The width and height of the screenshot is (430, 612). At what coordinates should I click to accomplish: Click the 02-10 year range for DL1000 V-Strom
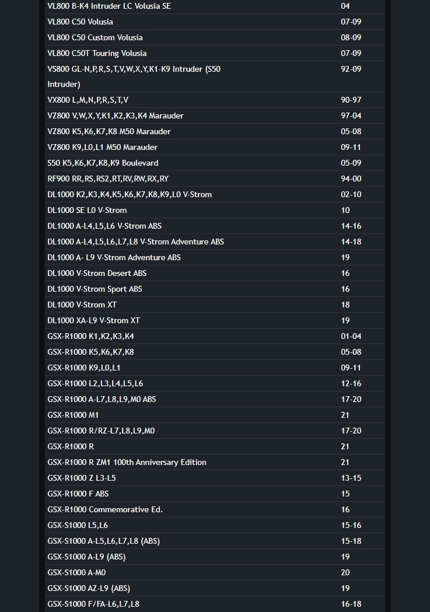[351, 194]
